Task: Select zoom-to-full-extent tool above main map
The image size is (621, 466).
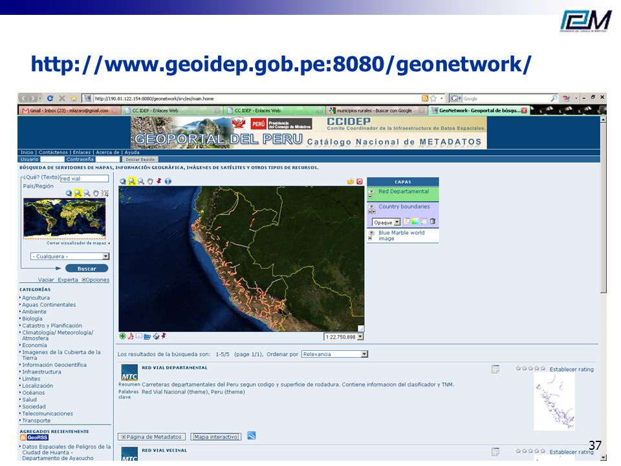Action: point(123,181)
